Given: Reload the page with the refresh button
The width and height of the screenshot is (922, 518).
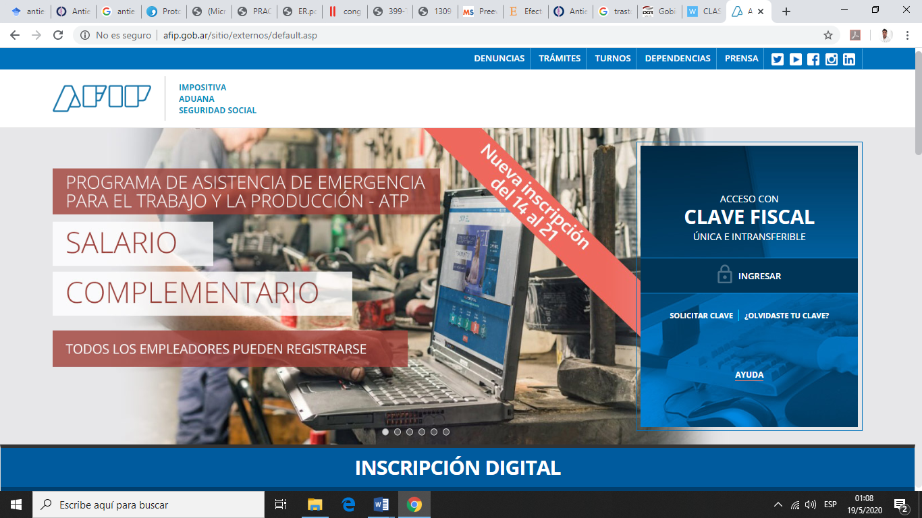Looking at the screenshot, I should pos(58,35).
